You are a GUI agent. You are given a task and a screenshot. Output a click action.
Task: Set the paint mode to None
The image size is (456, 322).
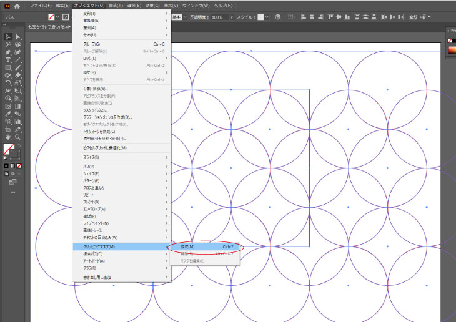pos(20,166)
